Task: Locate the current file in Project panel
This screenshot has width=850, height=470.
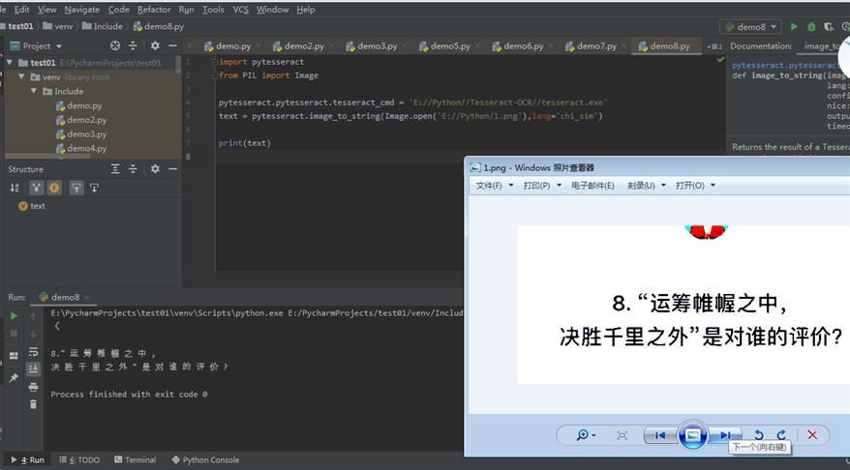Action: (115, 46)
